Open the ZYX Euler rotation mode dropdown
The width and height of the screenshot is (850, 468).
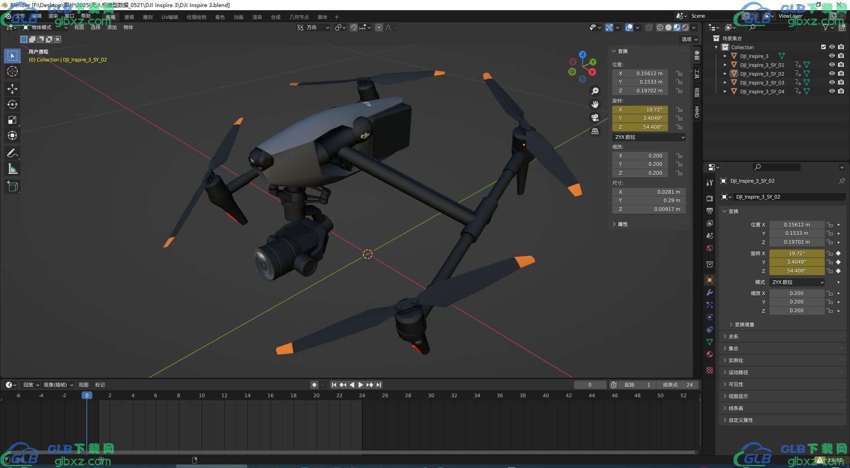(x=649, y=137)
